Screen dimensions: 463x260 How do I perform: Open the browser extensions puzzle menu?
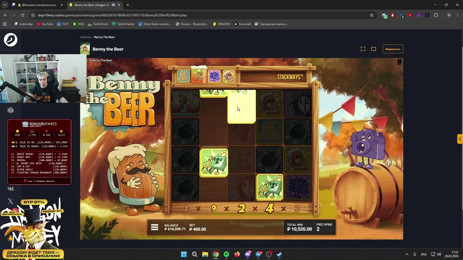click(x=436, y=15)
